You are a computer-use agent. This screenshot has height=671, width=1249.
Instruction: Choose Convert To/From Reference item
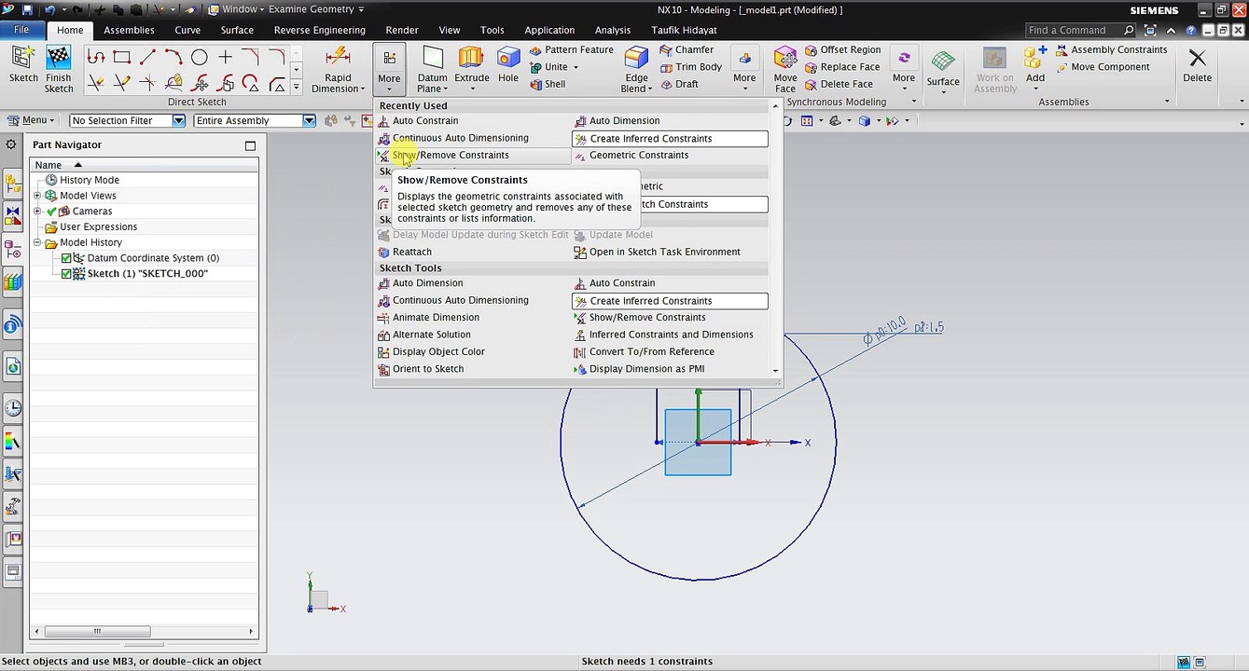[645, 351]
